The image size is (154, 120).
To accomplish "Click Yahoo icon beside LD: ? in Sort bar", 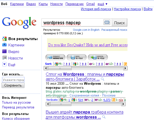I will (x=107, y=64).
